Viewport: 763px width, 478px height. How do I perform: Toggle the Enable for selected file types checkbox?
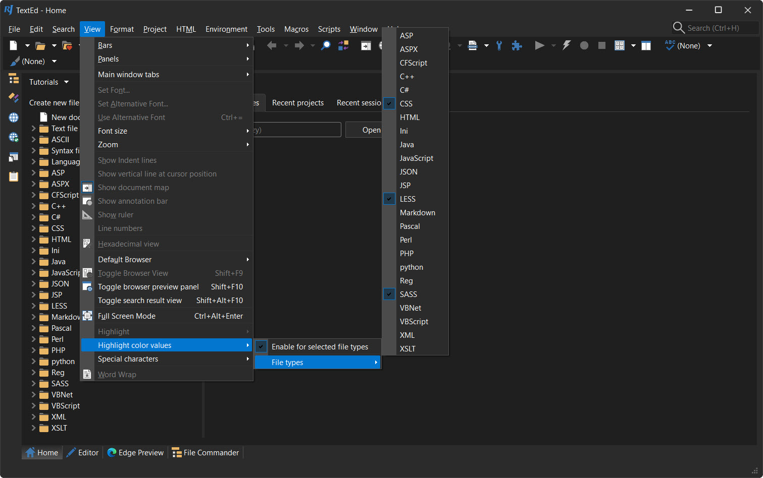(319, 347)
